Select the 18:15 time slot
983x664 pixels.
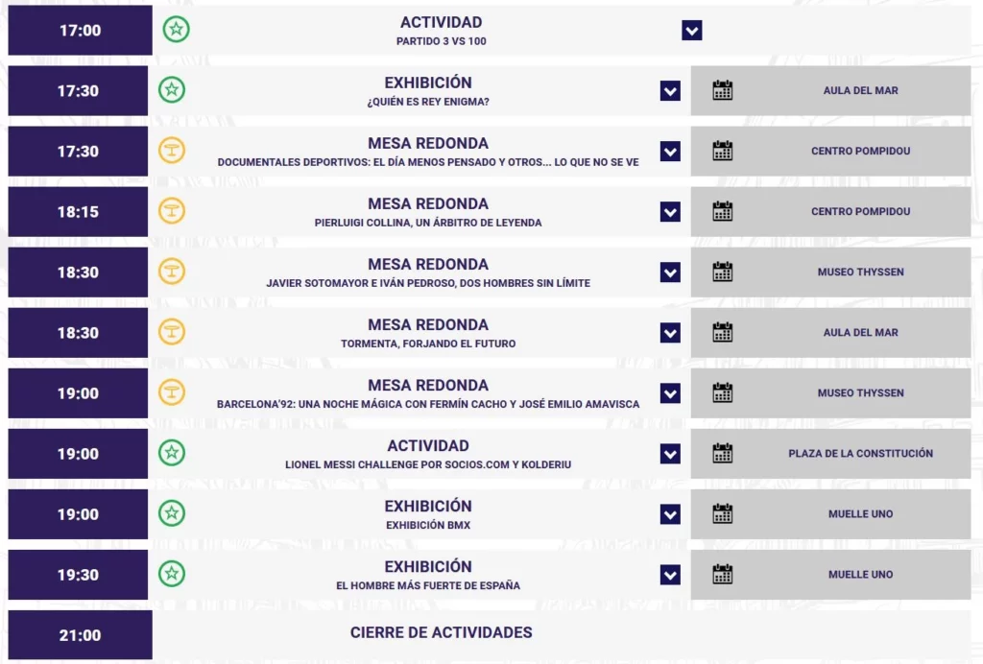point(78,212)
